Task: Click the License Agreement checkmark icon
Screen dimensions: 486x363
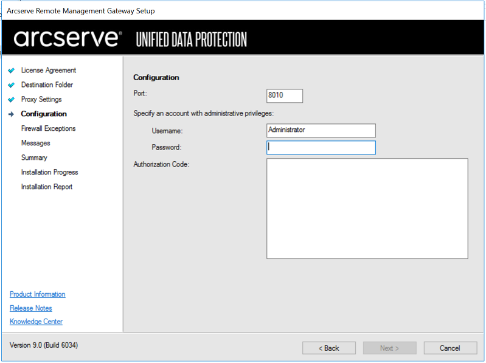Action: (11, 71)
